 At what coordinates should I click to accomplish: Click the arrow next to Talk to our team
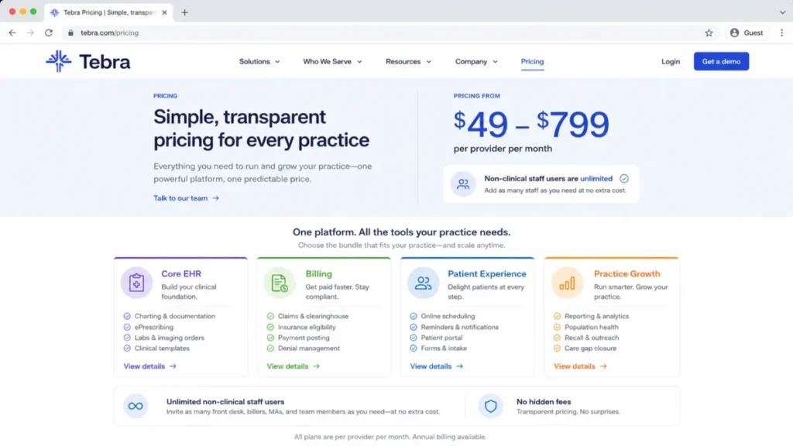click(216, 198)
